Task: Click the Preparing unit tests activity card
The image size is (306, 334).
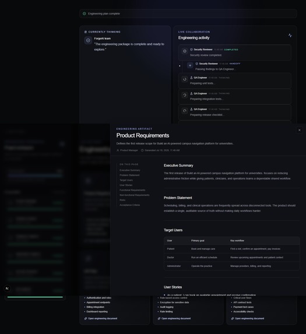Action: (235, 80)
